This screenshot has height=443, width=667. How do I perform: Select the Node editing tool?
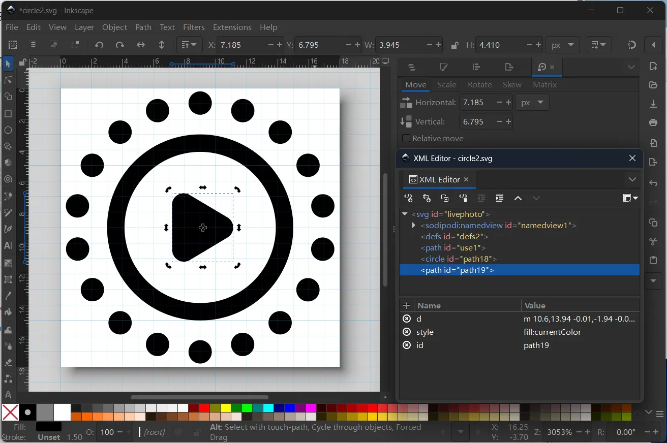point(8,80)
